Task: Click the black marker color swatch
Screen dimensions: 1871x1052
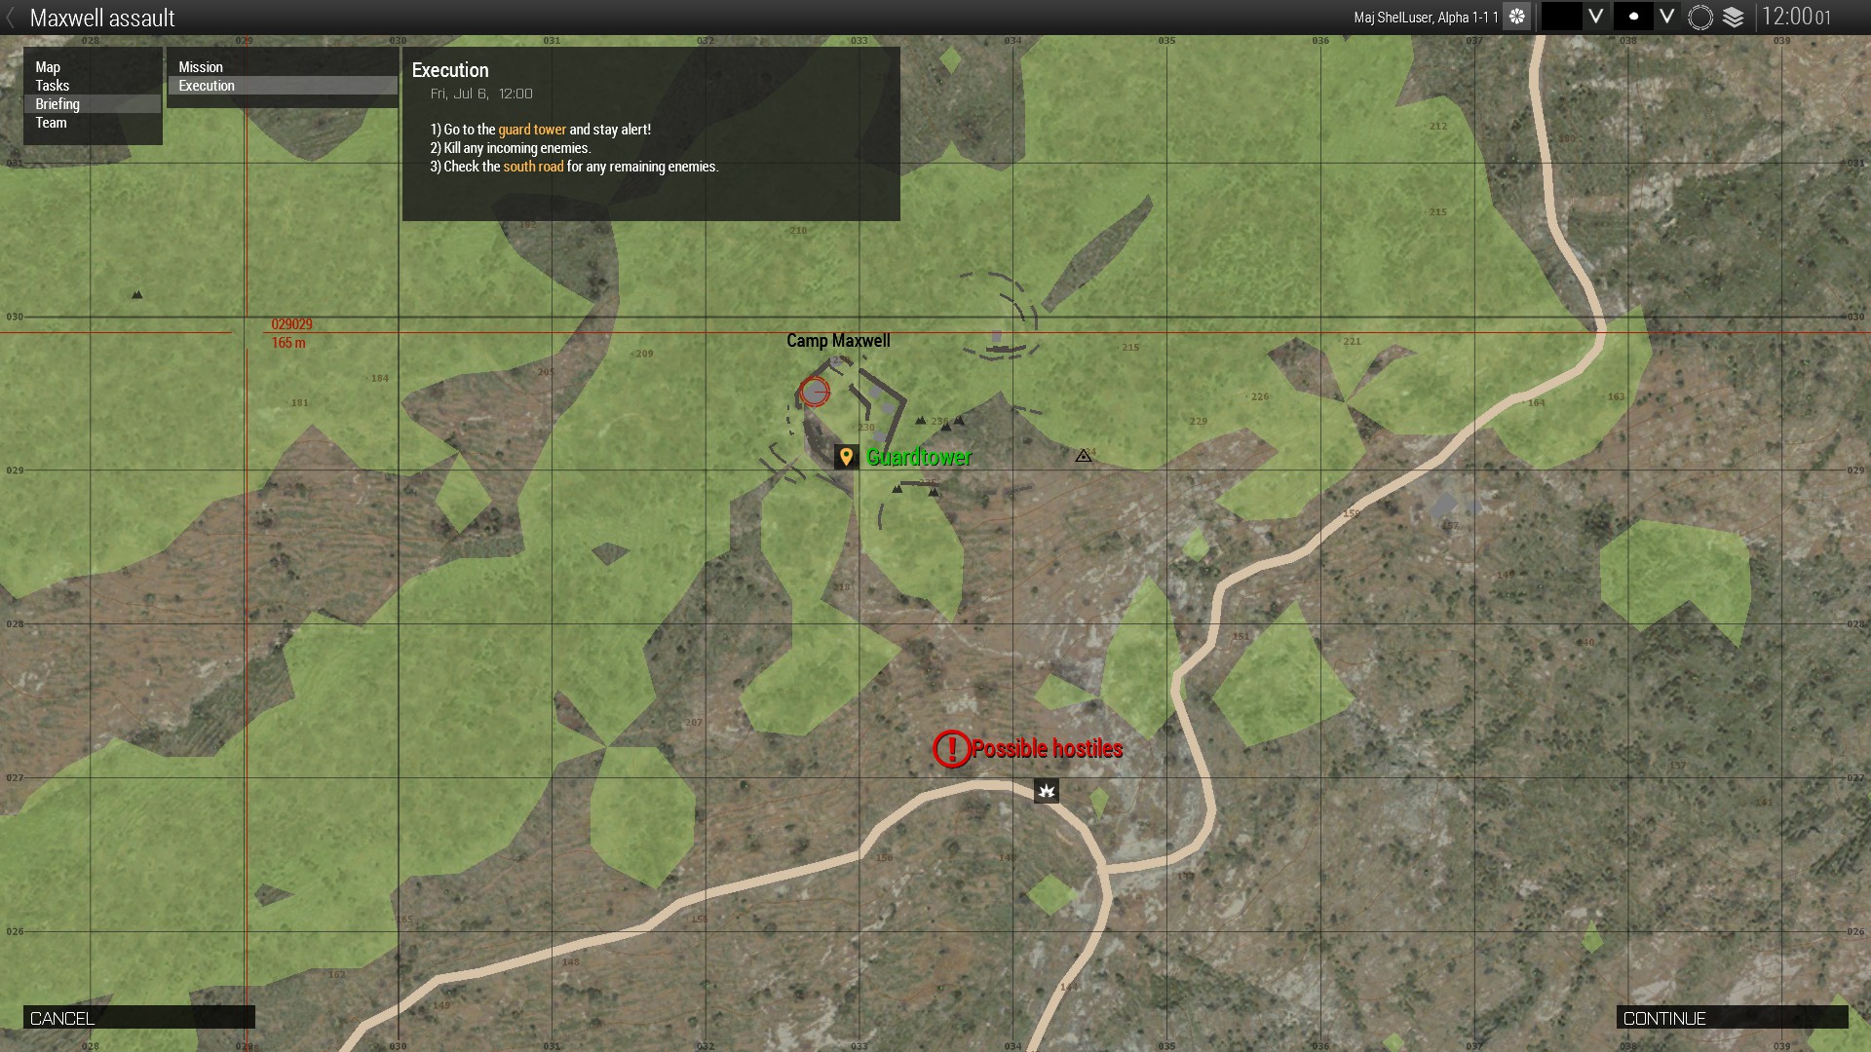Action: point(1561,17)
